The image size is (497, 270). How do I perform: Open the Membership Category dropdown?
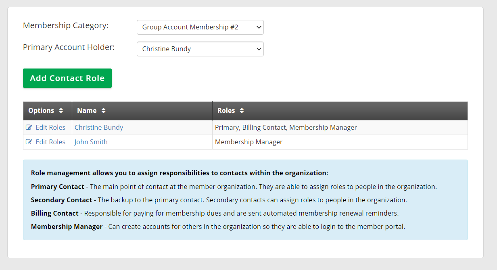[x=200, y=27]
